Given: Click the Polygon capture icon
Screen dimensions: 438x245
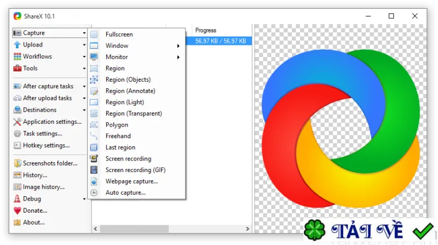Looking at the screenshot, I should click(x=94, y=125).
